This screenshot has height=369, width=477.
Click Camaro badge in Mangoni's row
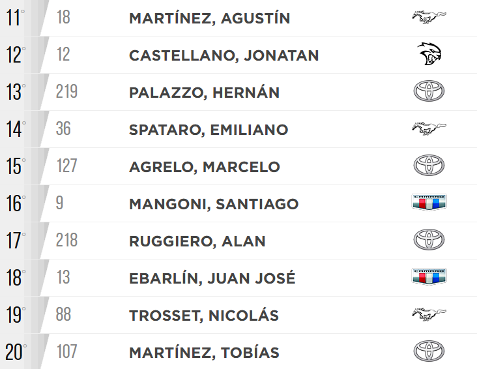[x=429, y=203]
